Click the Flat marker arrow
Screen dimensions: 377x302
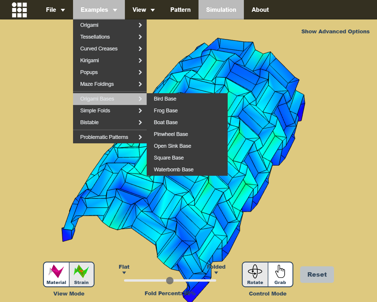pyautogui.click(x=124, y=273)
